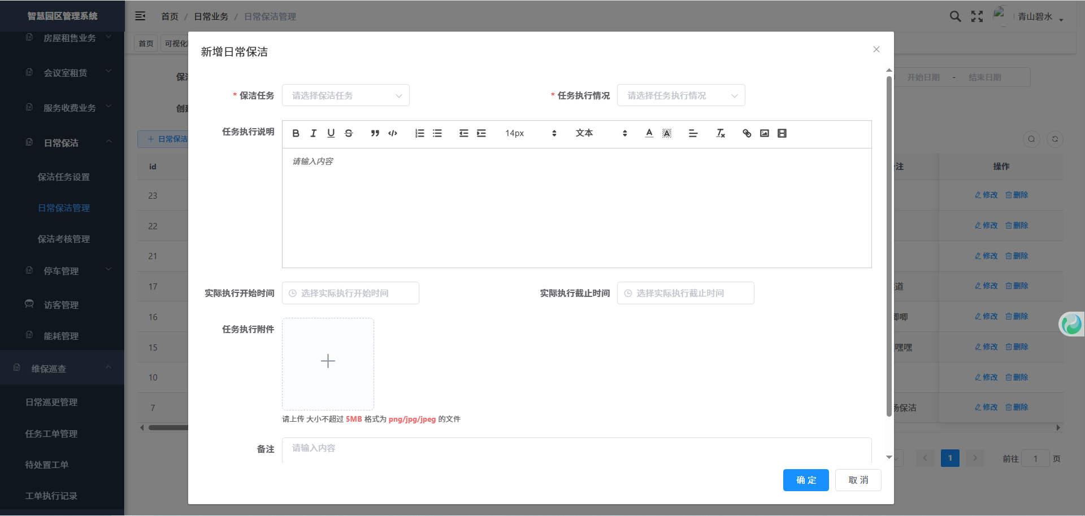Apply italic formatting in editor toolbar
Viewport: 1085px width, 516px height.
pos(313,133)
